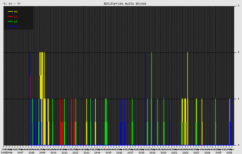
Task: Click the tall yellow es bar above 2022
Action: click(x=188, y=99)
